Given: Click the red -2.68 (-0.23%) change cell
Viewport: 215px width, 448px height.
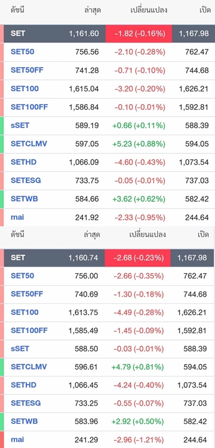Looking at the screenshot, I should pos(137,258).
